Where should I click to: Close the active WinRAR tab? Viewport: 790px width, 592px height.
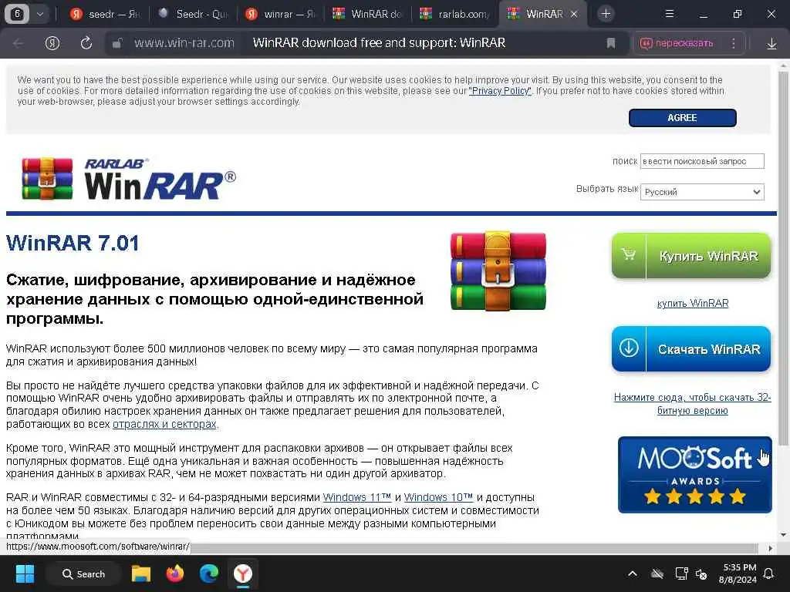coord(574,14)
